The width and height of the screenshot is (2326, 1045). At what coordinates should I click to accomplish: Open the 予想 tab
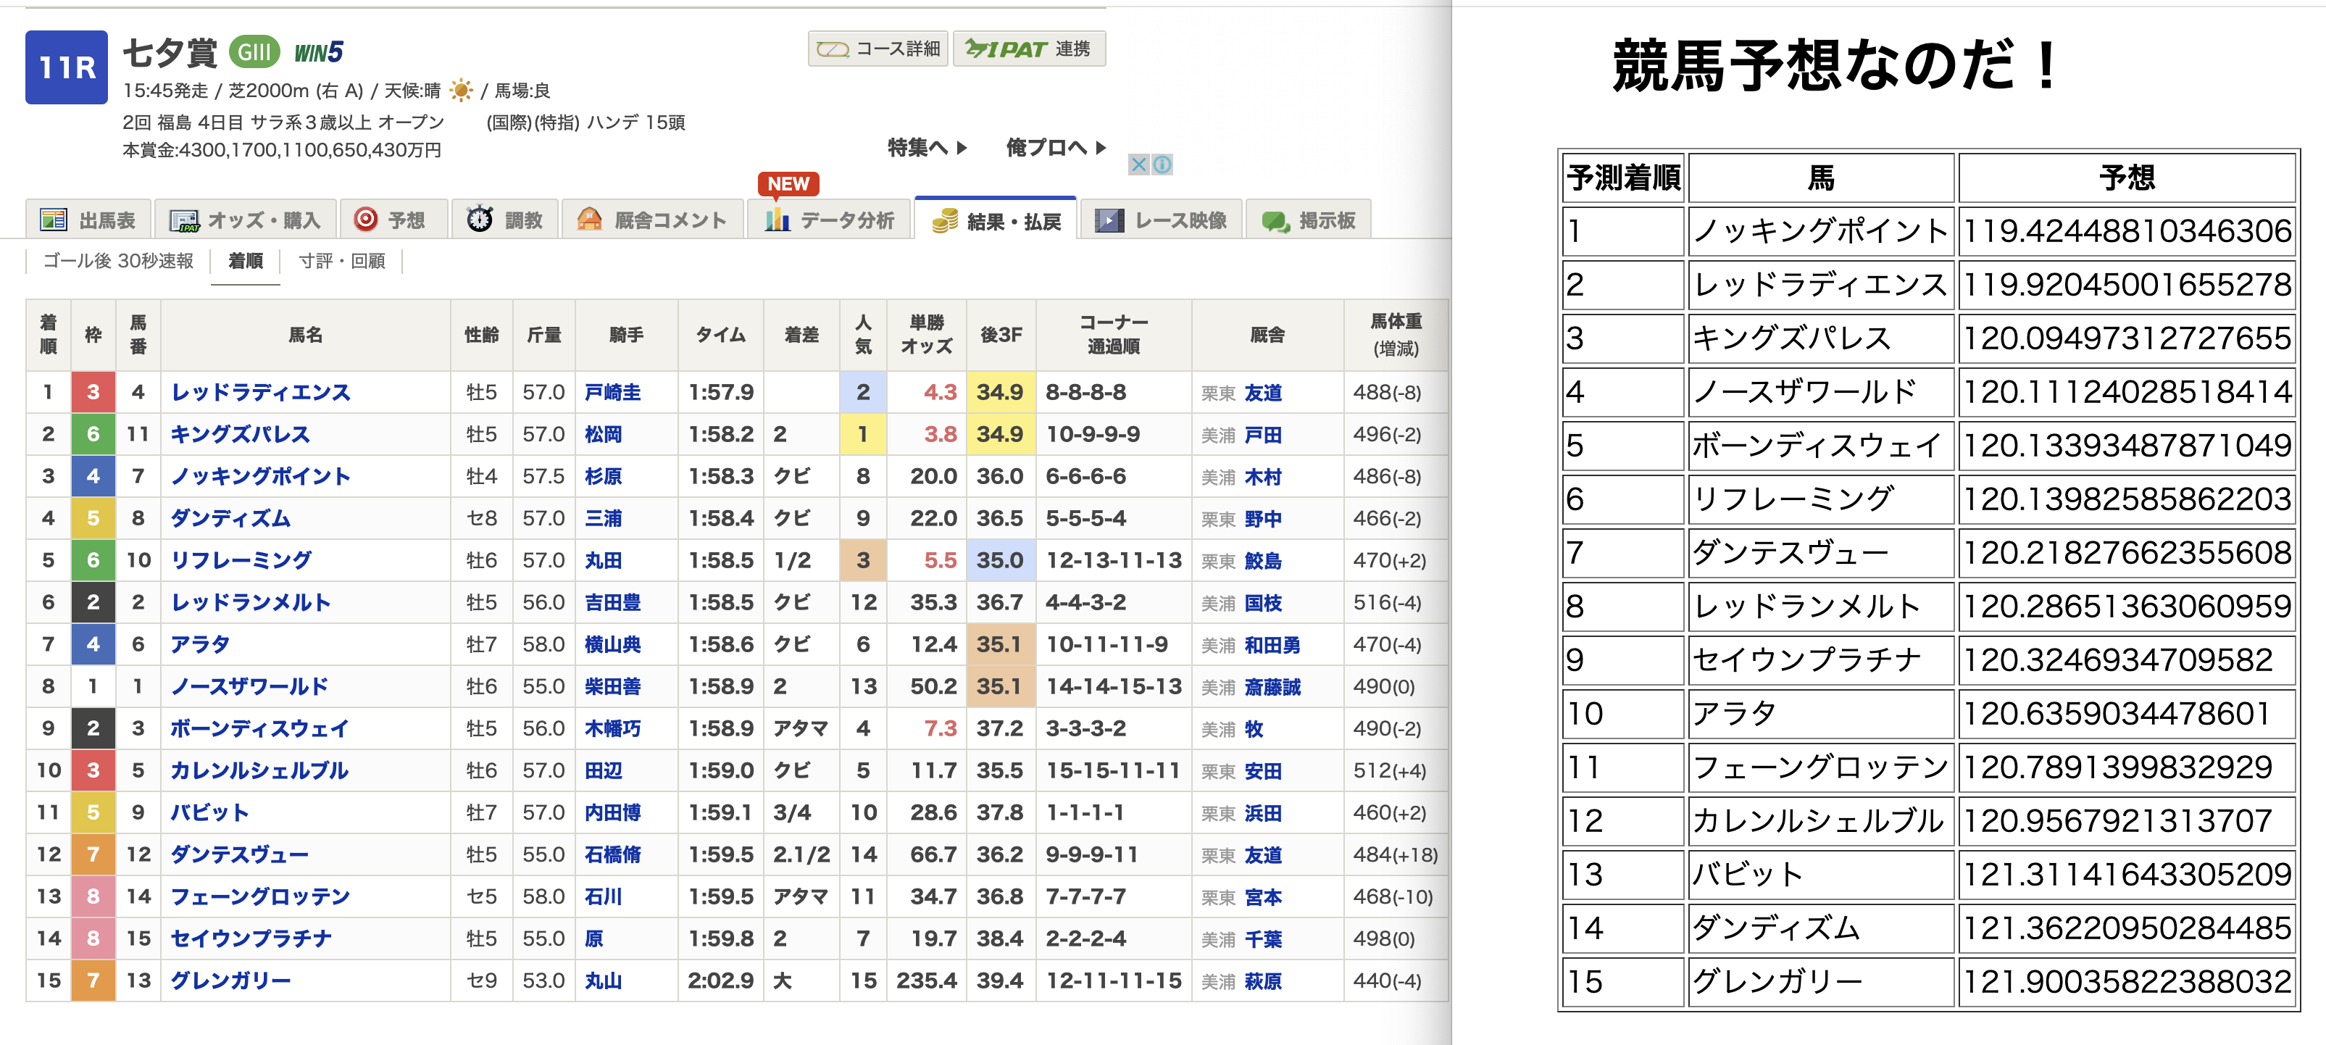[x=393, y=220]
